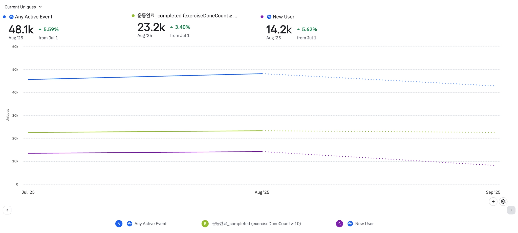Click Amplitude icon beside New User header

coord(269,17)
